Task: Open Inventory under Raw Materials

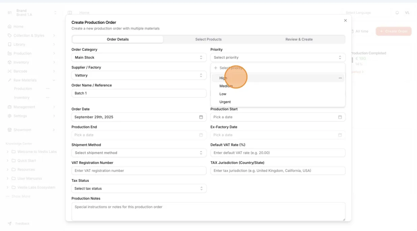Action: pos(22,98)
